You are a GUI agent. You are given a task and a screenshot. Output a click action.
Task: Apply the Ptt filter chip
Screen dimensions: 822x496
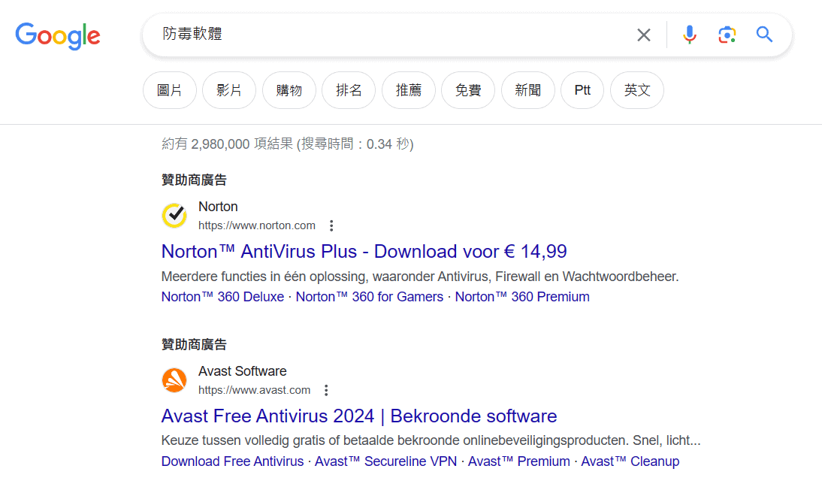pos(582,90)
